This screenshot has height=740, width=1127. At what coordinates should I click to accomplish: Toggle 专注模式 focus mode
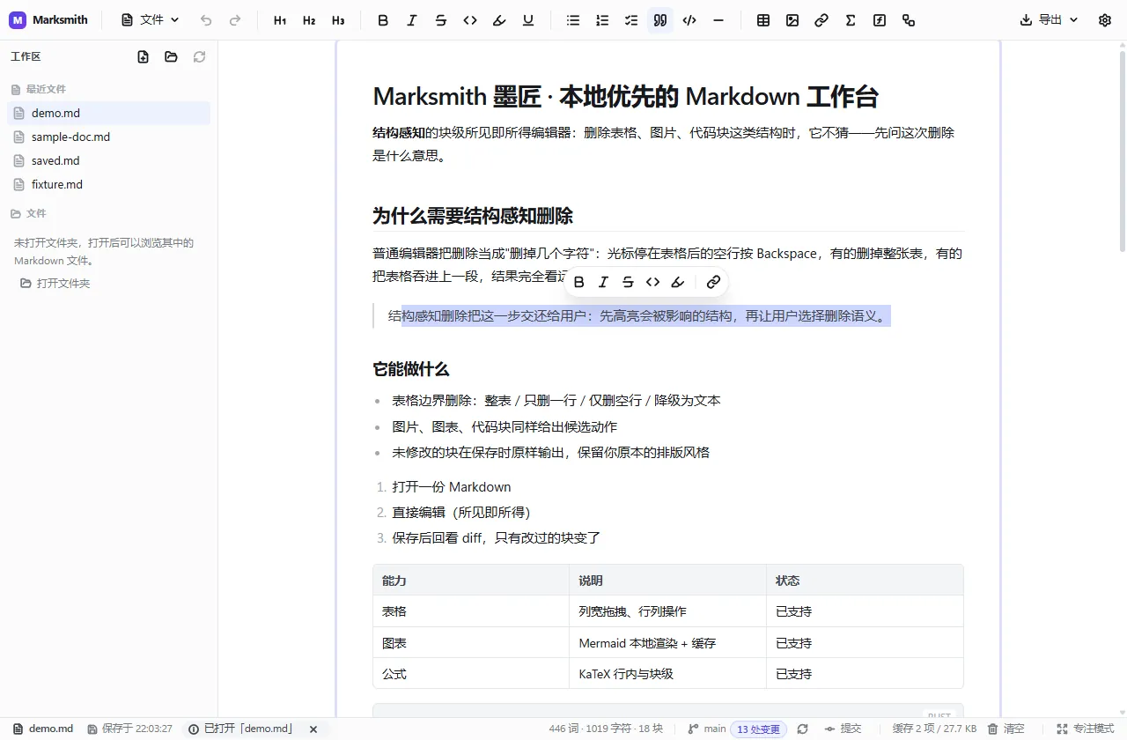point(1086,729)
